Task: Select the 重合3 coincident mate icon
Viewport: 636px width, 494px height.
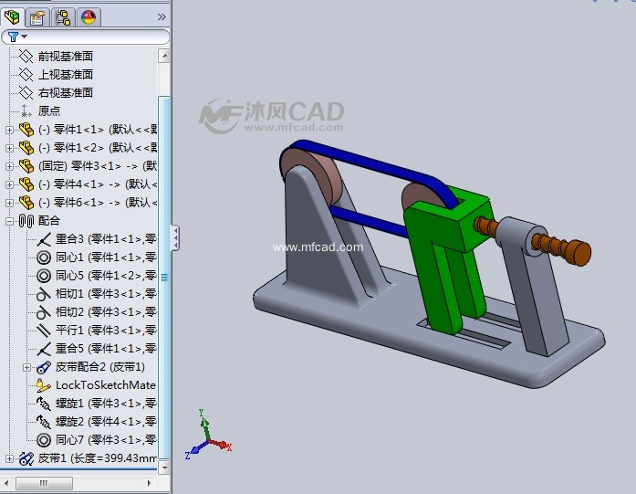Action: (43, 239)
